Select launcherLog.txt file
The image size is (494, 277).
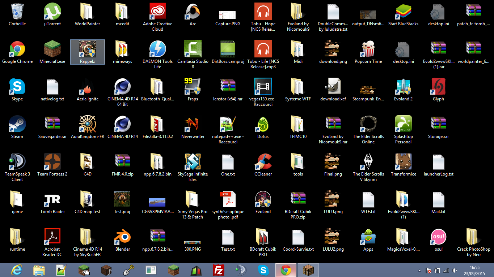tap(438, 165)
